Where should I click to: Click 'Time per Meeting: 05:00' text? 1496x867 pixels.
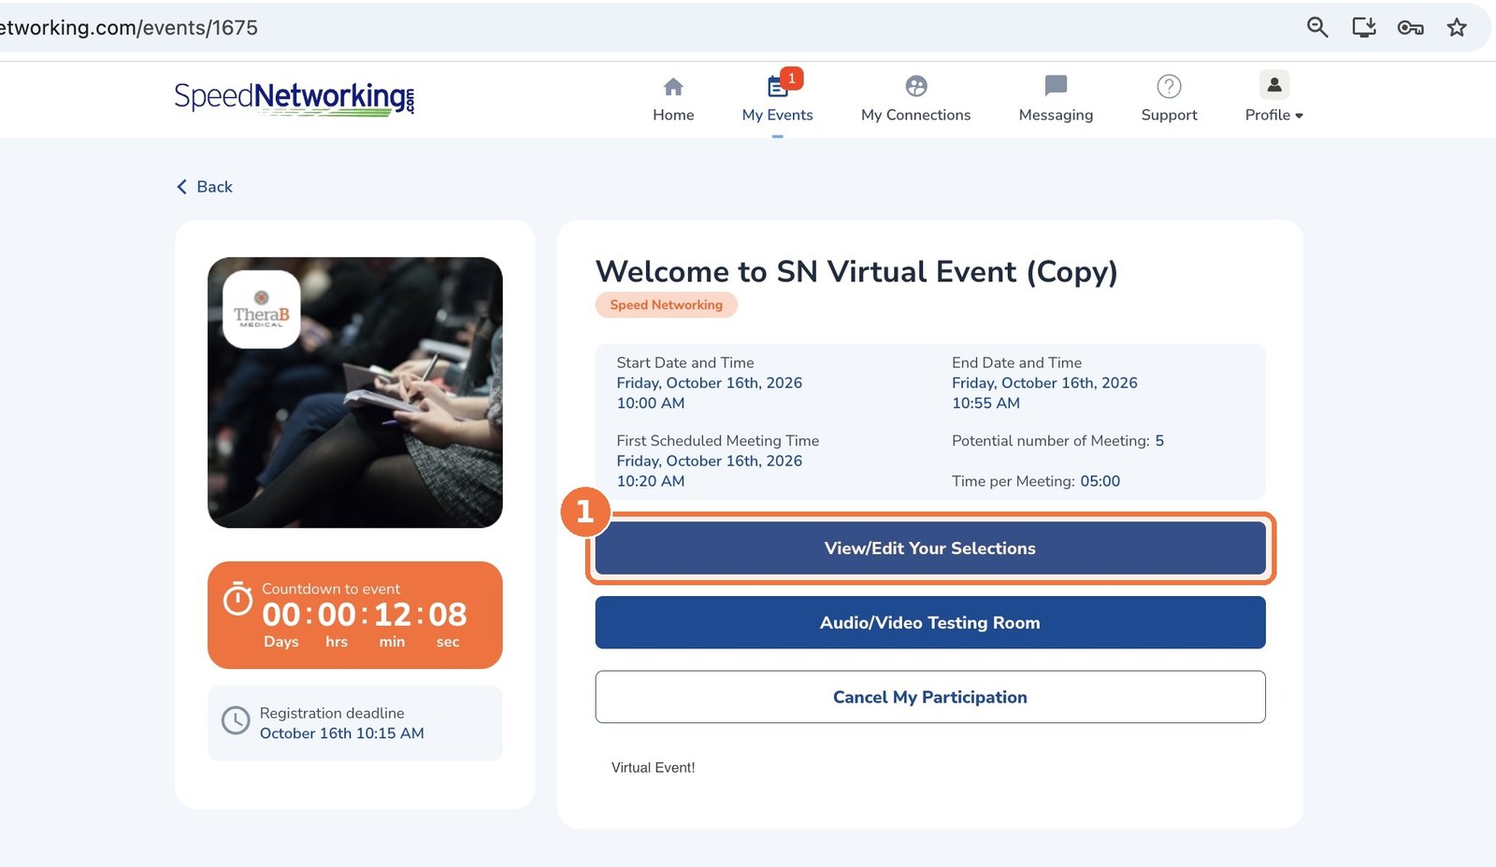coord(1036,481)
